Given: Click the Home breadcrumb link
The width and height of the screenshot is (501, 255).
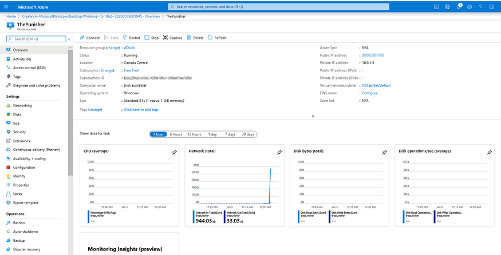Looking at the screenshot, I should (11, 17).
